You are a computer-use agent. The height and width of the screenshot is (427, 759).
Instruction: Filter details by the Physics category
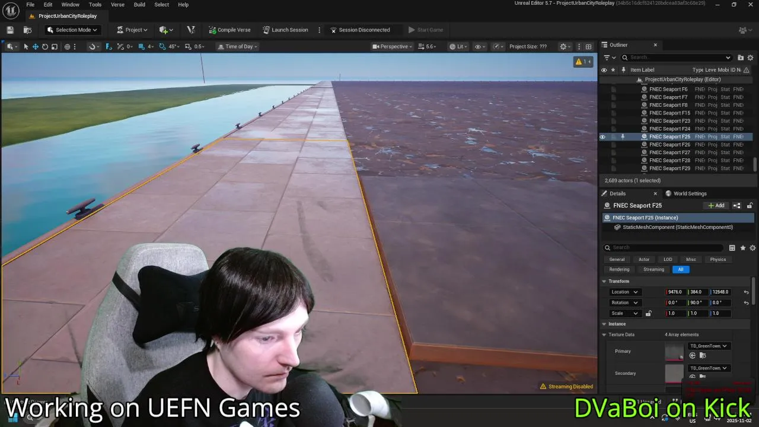pyautogui.click(x=718, y=259)
